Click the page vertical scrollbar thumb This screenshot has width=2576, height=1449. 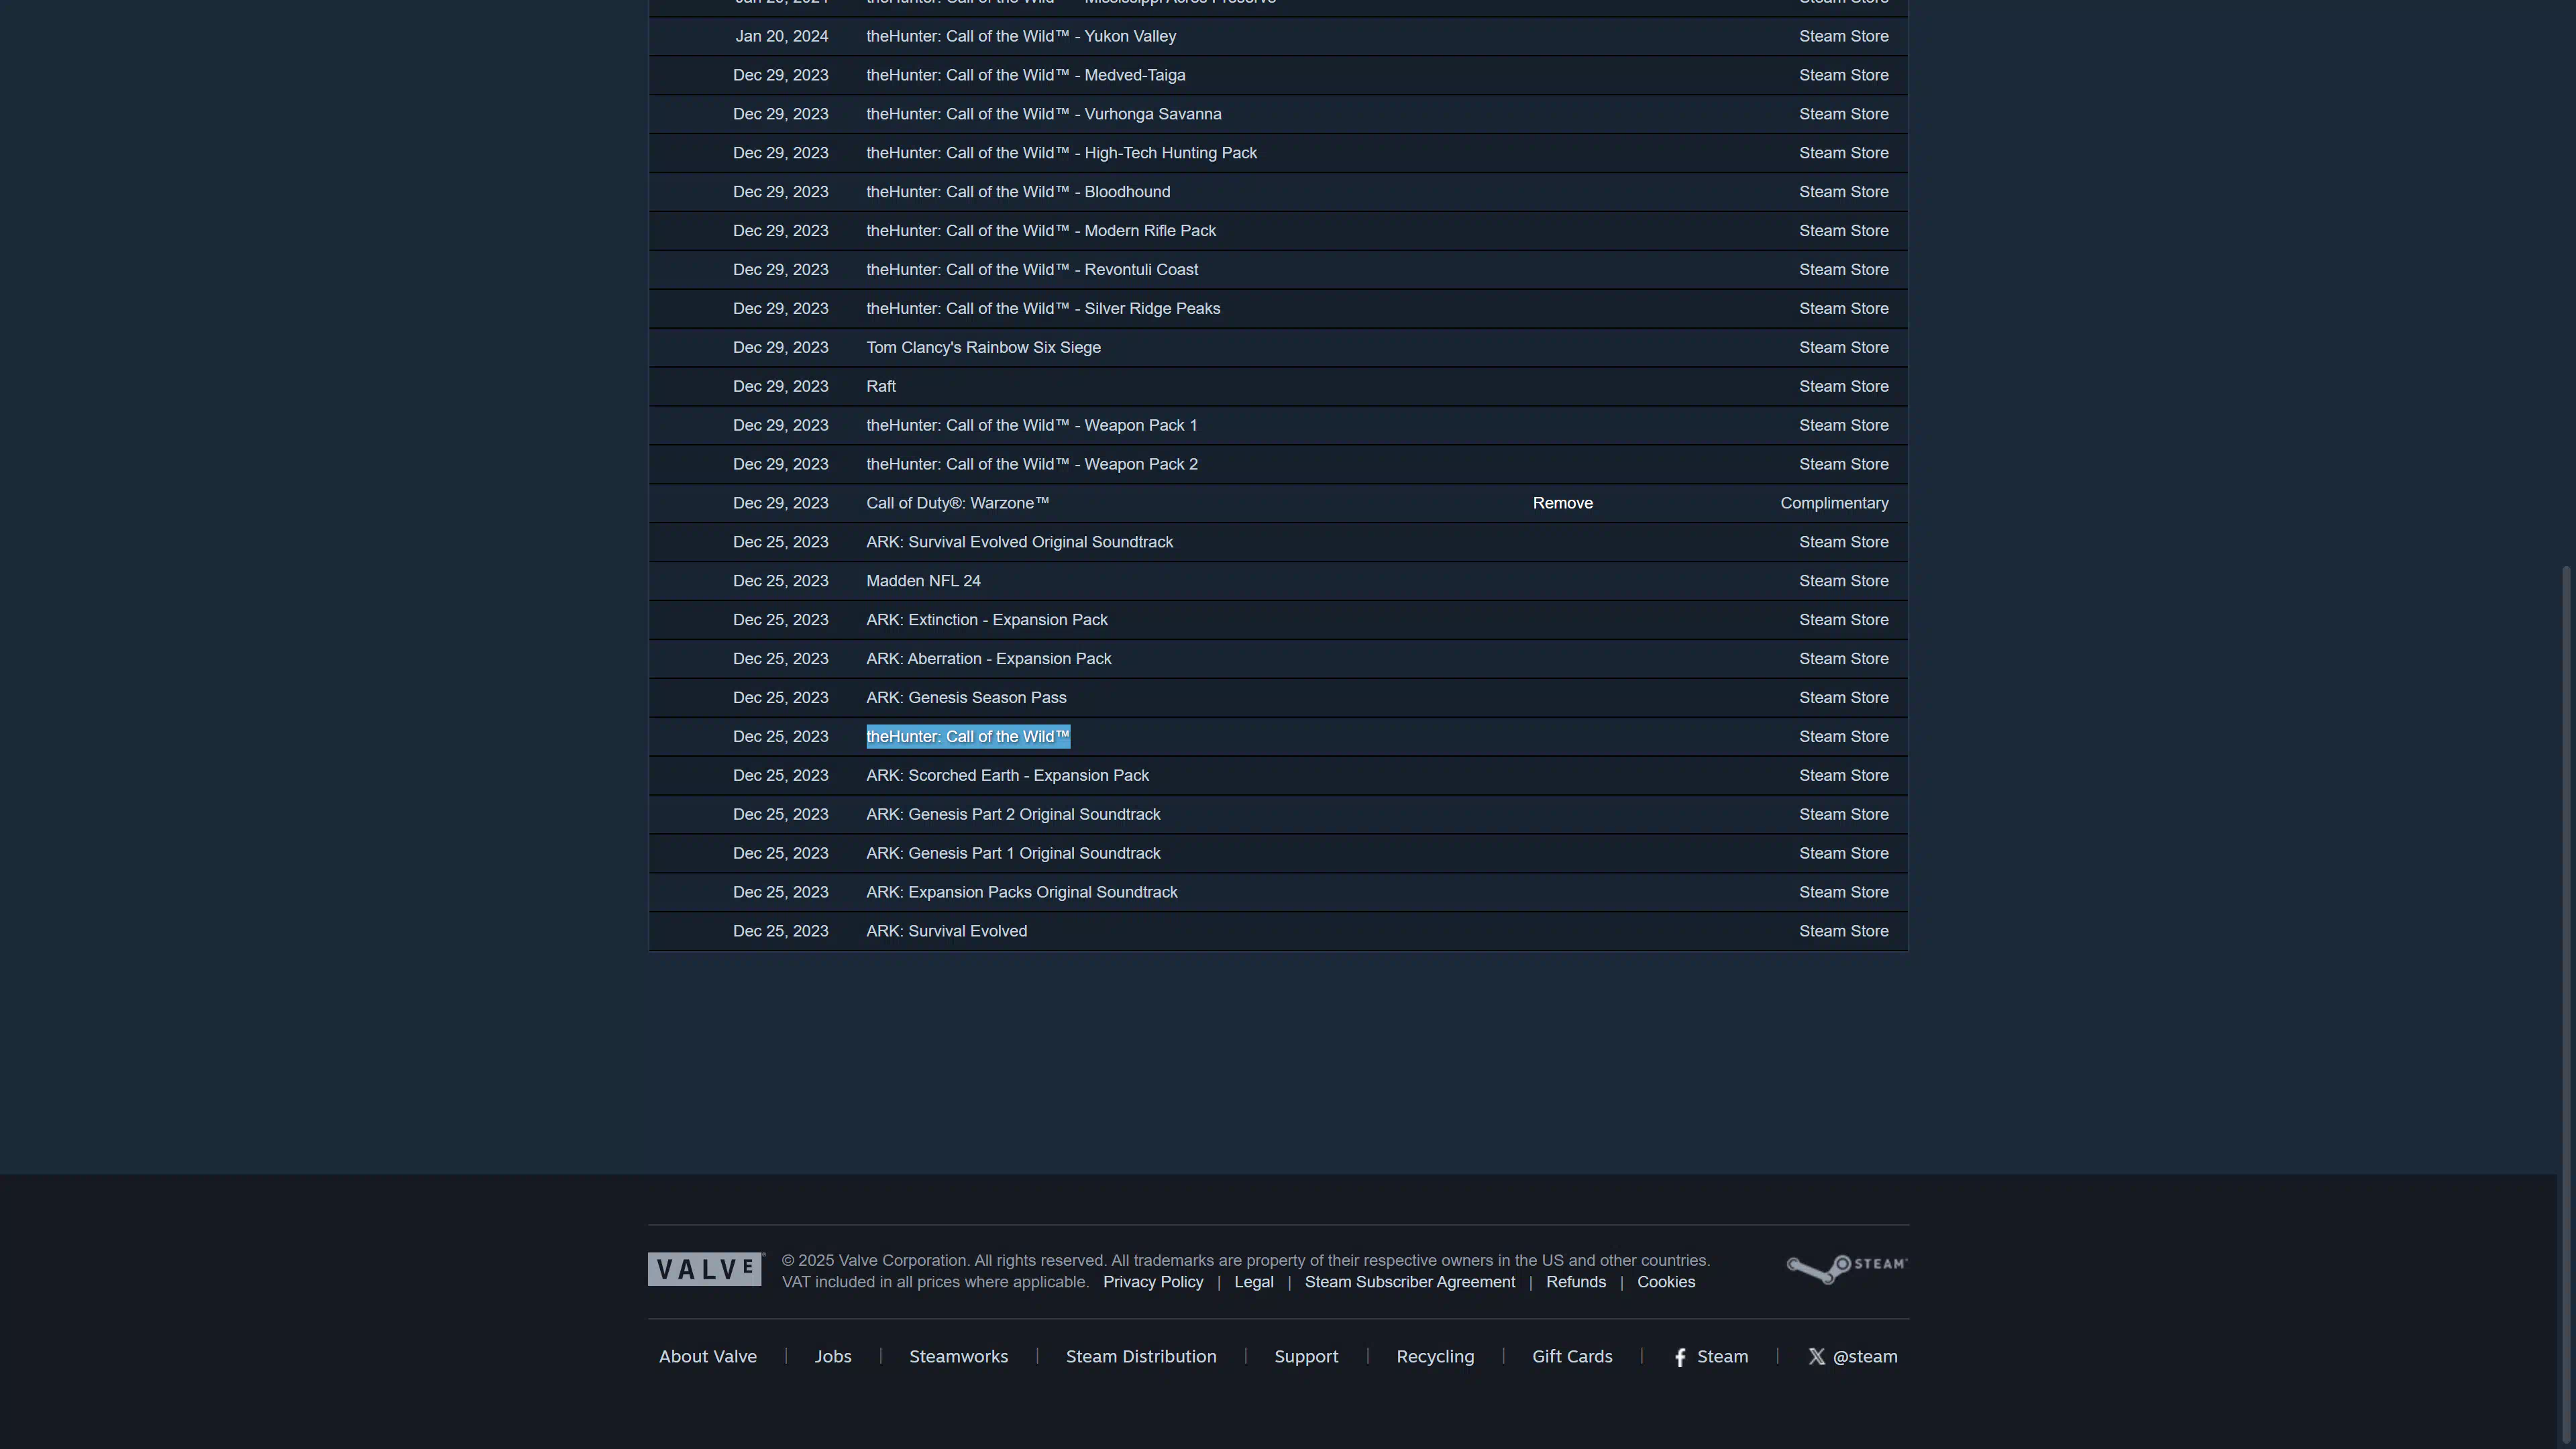coord(2566,1005)
